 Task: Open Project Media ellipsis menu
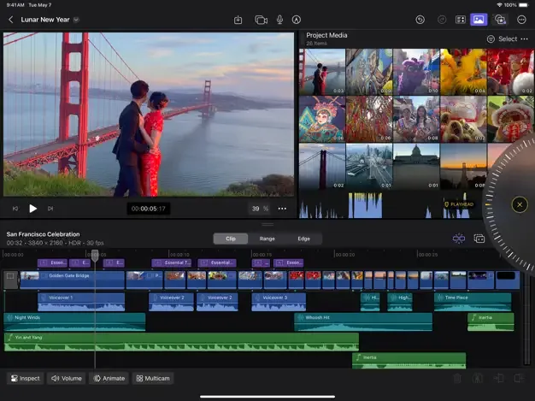tap(525, 39)
